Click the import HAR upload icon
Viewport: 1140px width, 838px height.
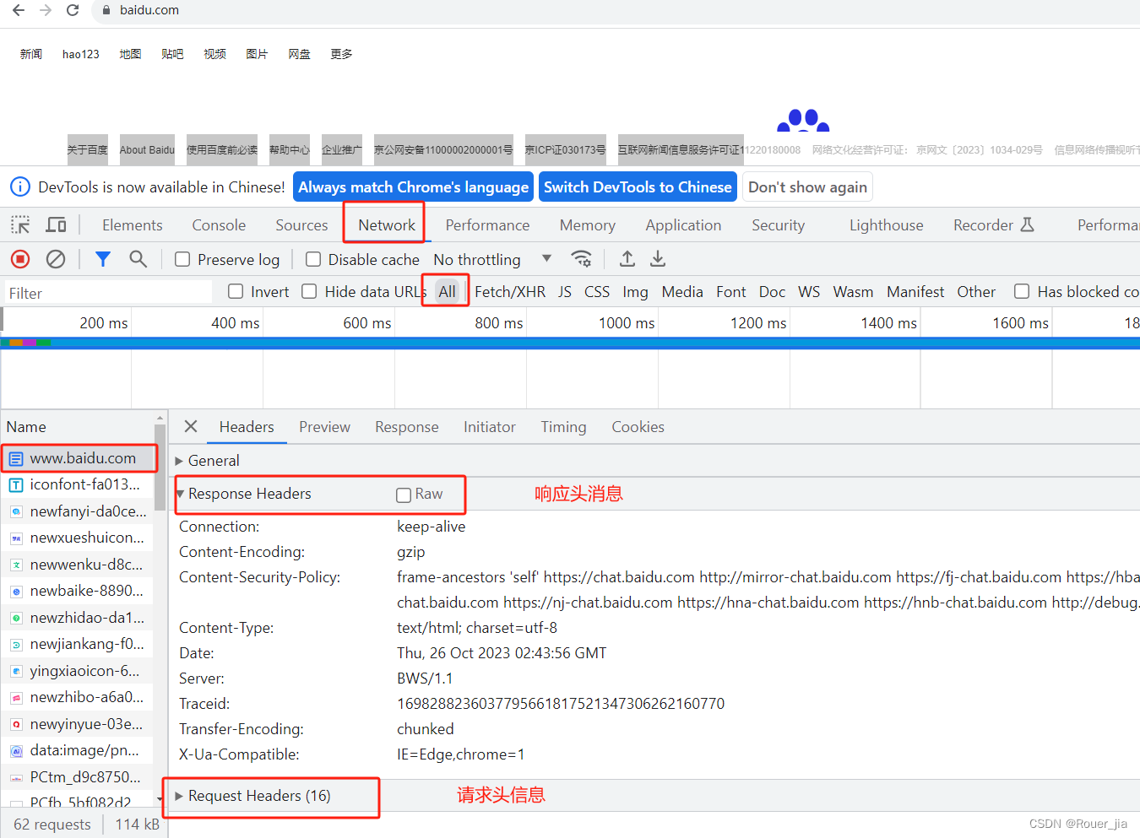point(627,258)
